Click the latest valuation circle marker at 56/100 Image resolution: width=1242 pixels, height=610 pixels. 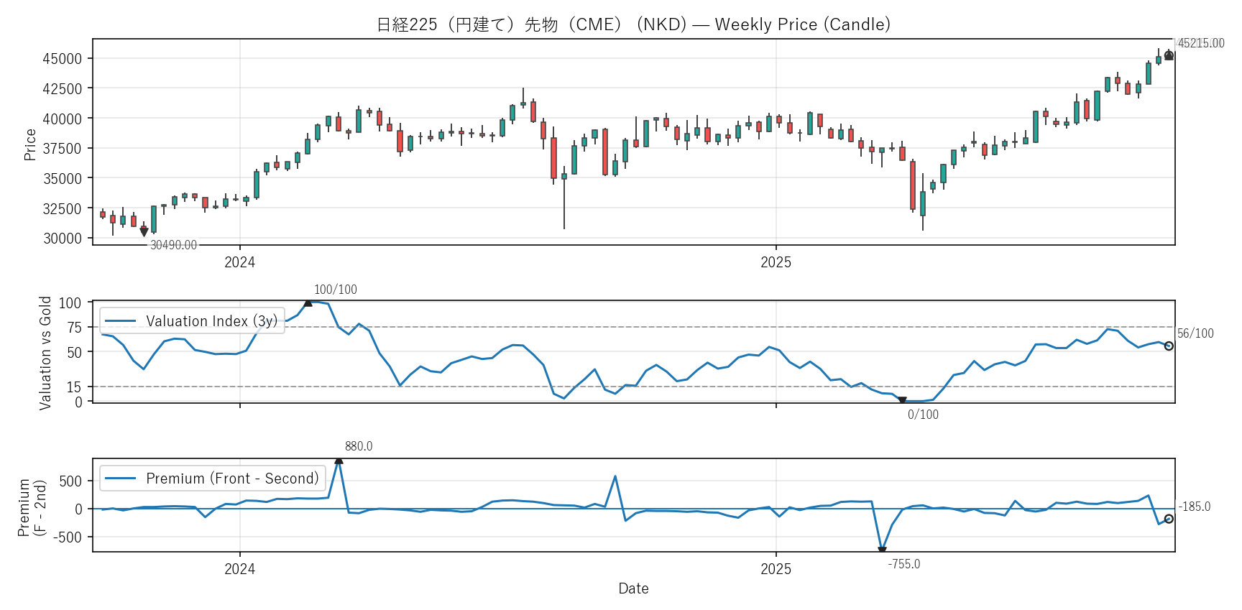tap(1169, 346)
